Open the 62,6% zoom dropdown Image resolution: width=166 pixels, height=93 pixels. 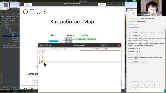(102, 4)
